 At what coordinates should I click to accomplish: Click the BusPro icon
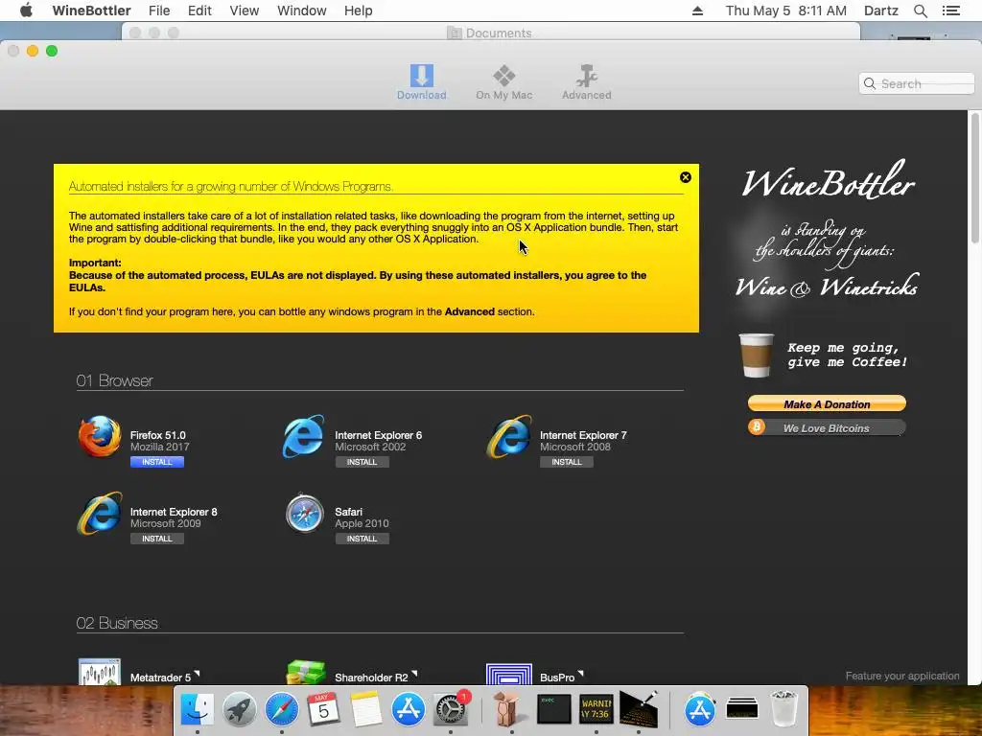(x=509, y=674)
